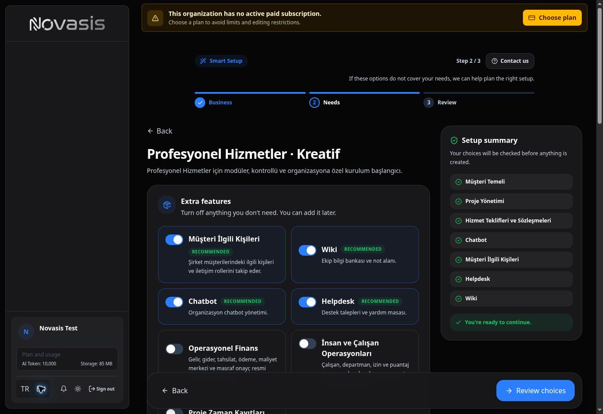
Task: Switch theme with the sun icon
Action: pos(78,389)
